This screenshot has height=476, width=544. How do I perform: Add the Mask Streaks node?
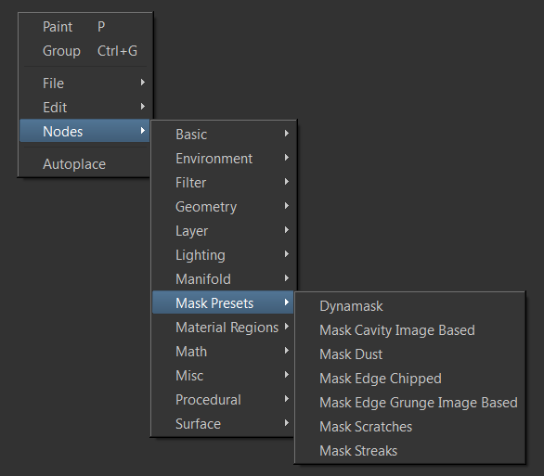(x=410, y=451)
